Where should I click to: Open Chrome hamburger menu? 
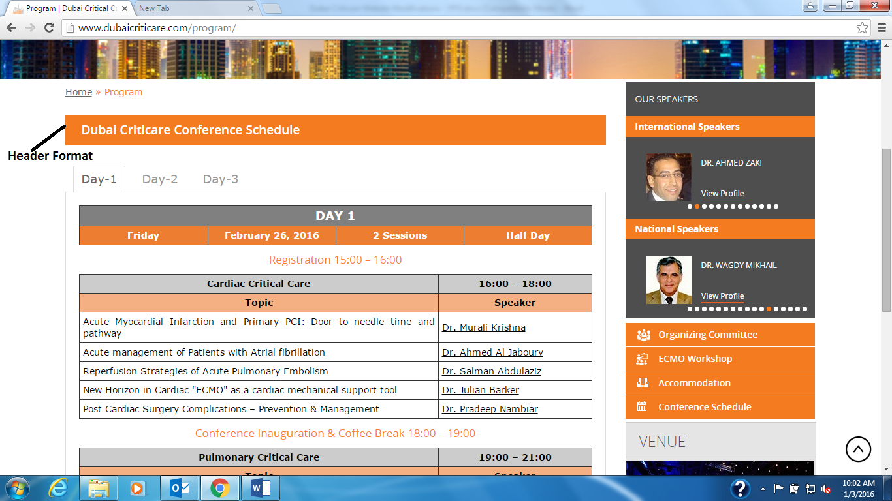882,28
